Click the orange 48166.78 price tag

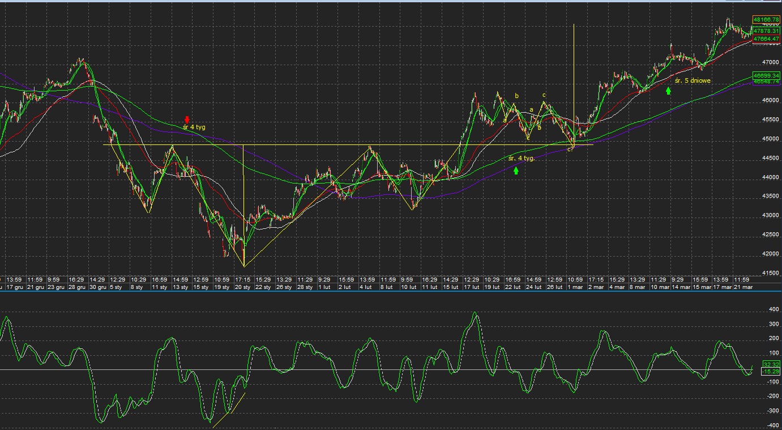[766, 19]
